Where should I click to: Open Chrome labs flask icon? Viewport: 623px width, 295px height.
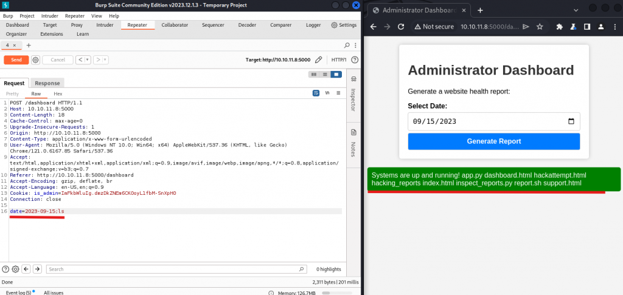pyautogui.click(x=573, y=27)
